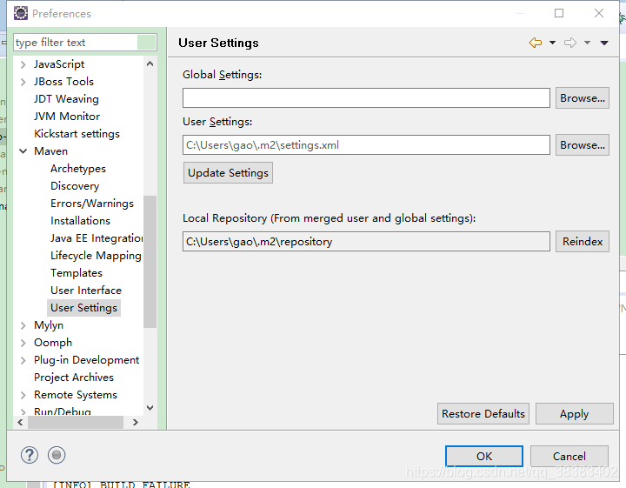The image size is (626, 488).
Task: Open Maven User Interface page
Action: pos(86,291)
